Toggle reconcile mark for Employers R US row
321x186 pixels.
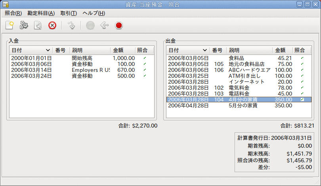145,70
